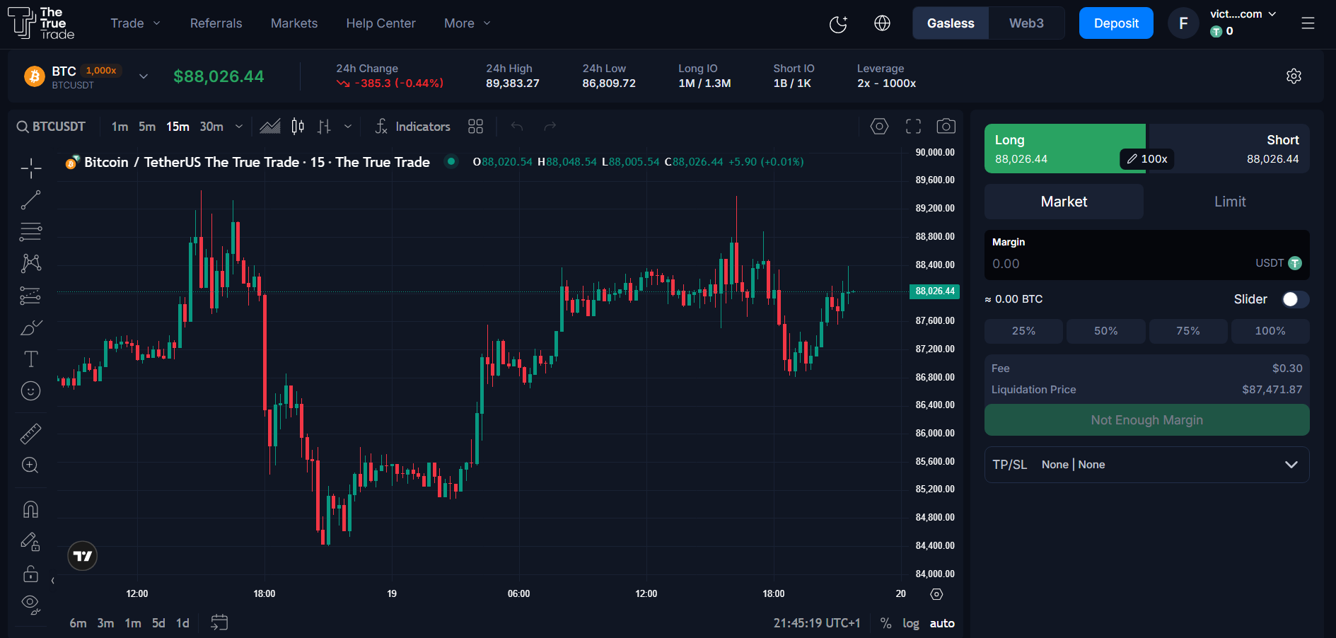Toggle magnet mode on chart
The height and width of the screenshot is (638, 1336).
(30, 509)
